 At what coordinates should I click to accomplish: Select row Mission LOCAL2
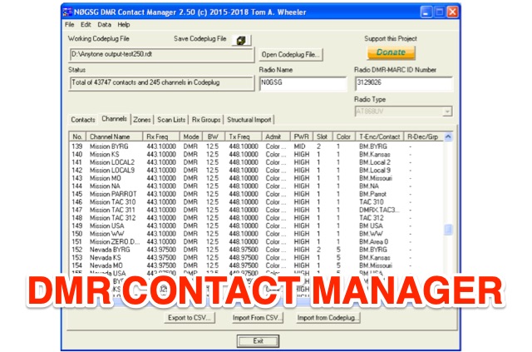(256, 162)
